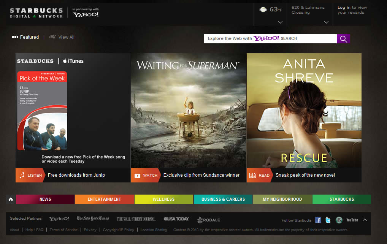Open the Help / FAQ link
The height and width of the screenshot is (244, 387).
pyautogui.click(x=34, y=230)
